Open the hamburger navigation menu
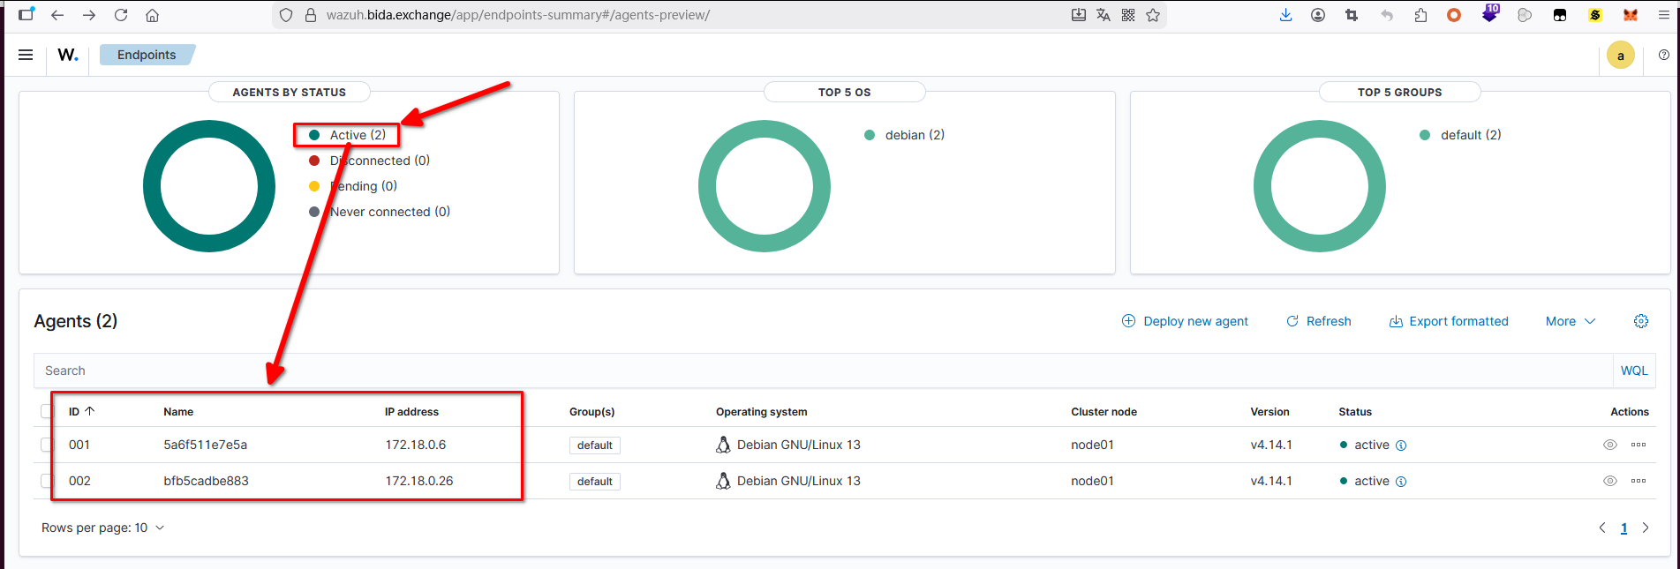This screenshot has height=569, width=1680. pos(26,55)
